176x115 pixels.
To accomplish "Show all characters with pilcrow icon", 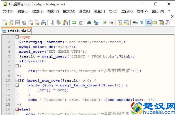I will tap(142, 23).
